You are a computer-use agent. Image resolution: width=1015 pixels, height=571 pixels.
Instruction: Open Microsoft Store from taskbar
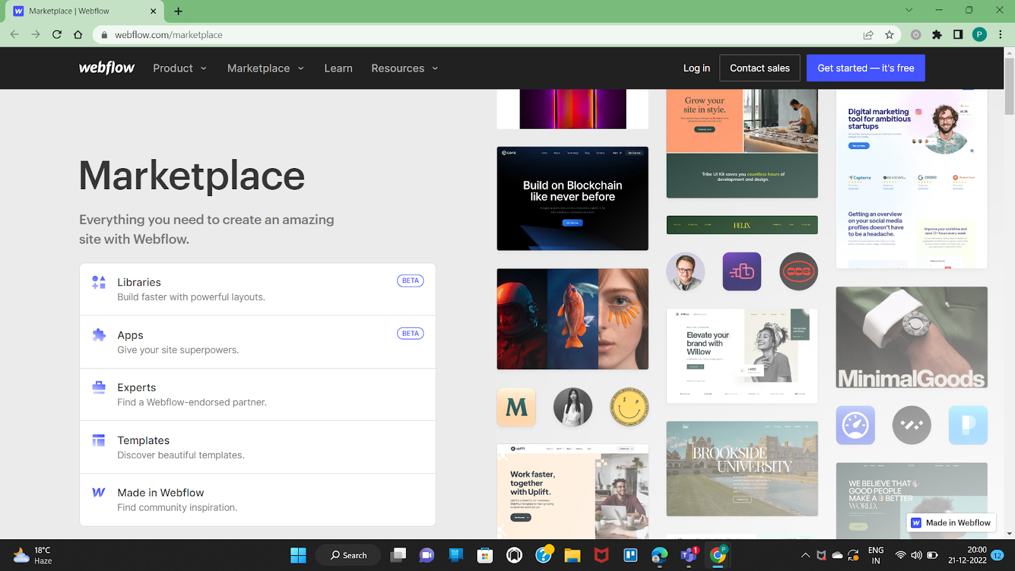[x=485, y=555]
